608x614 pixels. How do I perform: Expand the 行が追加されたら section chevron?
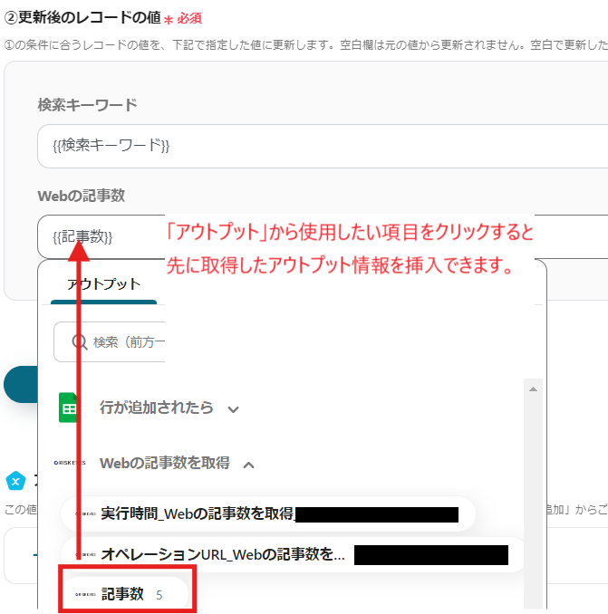point(234,409)
